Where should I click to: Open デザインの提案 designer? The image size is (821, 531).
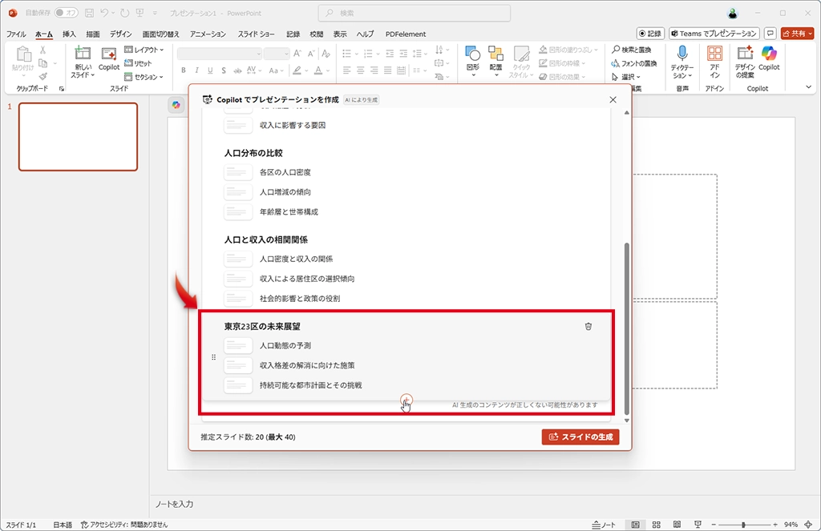[745, 61]
